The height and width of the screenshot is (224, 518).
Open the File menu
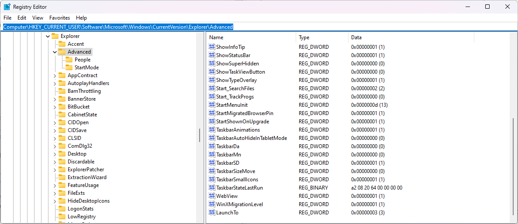tap(7, 18)
